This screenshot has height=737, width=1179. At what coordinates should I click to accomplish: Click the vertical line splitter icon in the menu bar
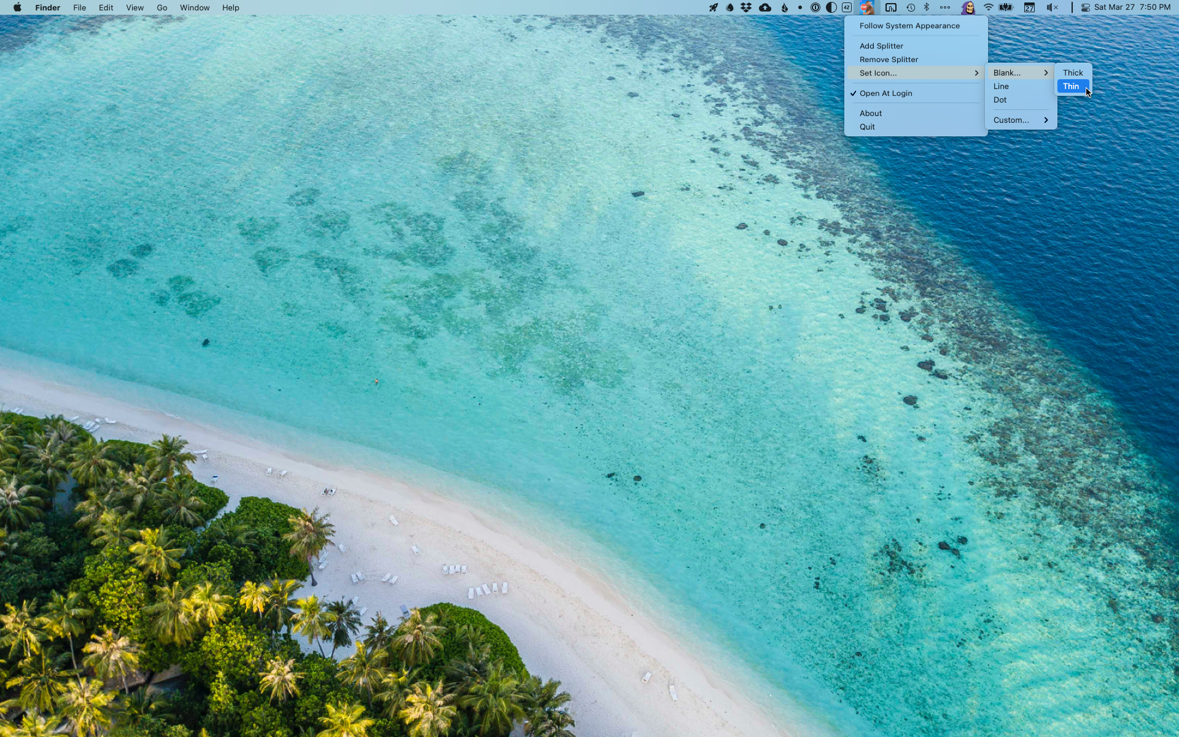click(1072, 8)
